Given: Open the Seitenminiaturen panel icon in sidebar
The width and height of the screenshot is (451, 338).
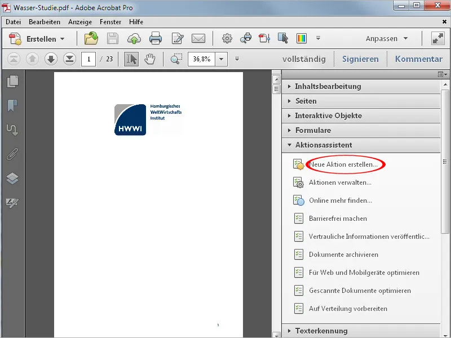Looking at the screenshot, I should coord(12,81).
